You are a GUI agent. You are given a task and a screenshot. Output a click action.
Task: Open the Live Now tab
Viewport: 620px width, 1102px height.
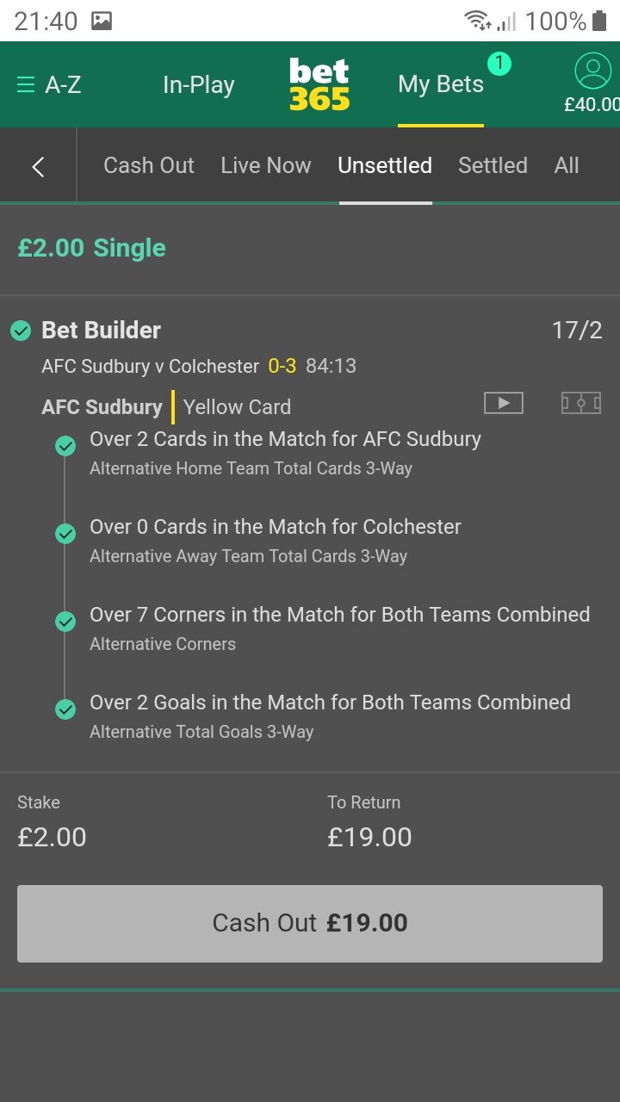pyautogui.click(x=266, y=165)
